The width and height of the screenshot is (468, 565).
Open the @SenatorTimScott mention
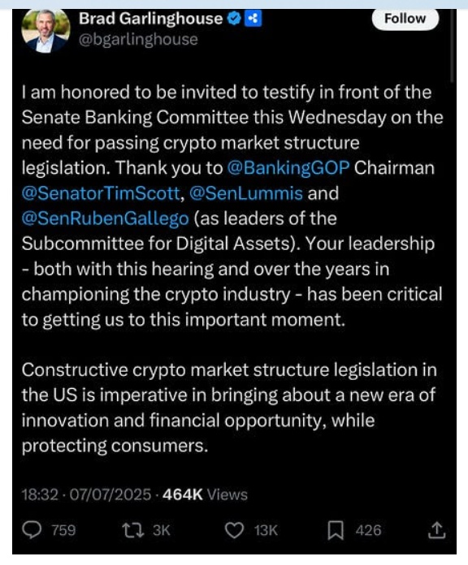(101, 193)
